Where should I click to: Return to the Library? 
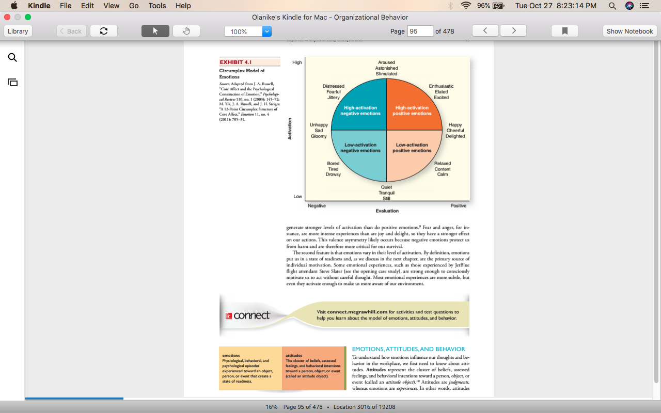pyautogui.click(x=18, y=31)
